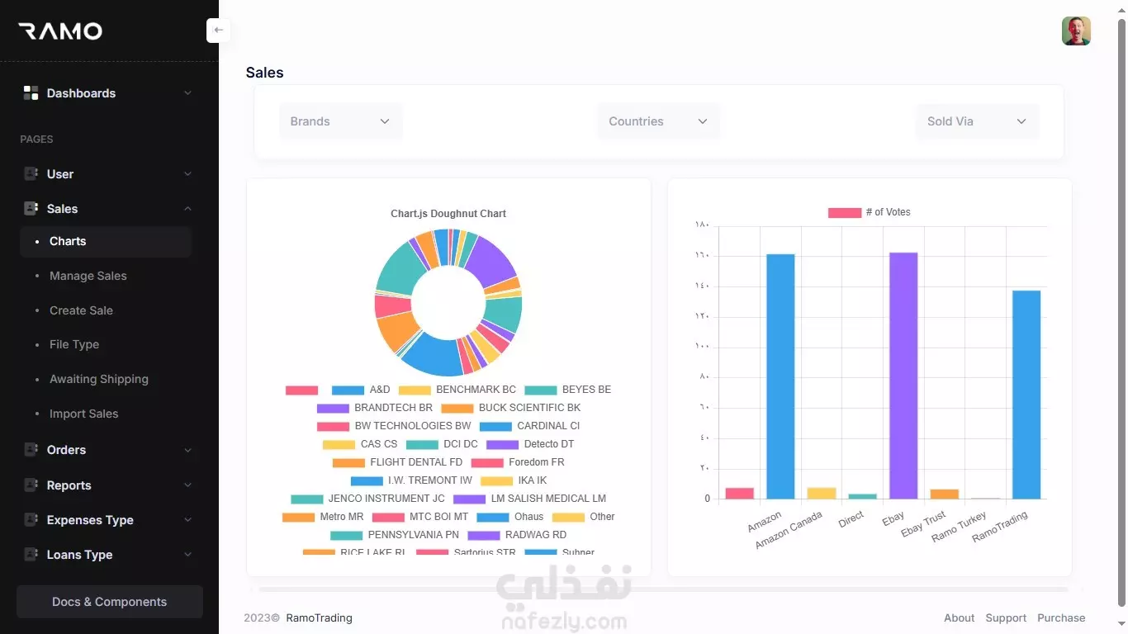Viewport: 1128px width, 634px height.
Task: Toggle BEYES BE legend swatch
Action: coord(541,390)
